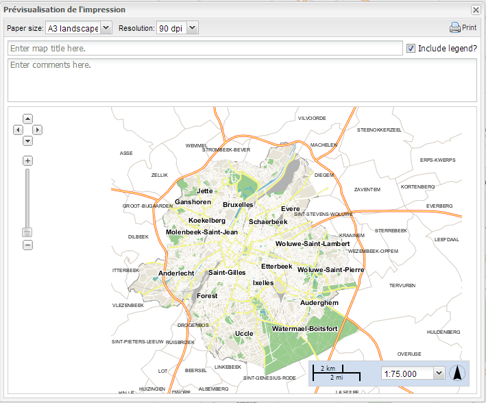Uncheck the Include legend checkbox

coord(411,49)
